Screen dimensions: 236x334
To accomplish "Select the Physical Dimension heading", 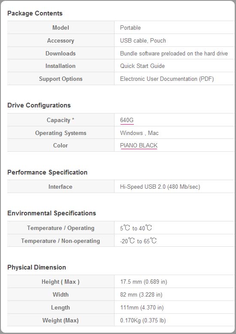I will click(36, 267).
